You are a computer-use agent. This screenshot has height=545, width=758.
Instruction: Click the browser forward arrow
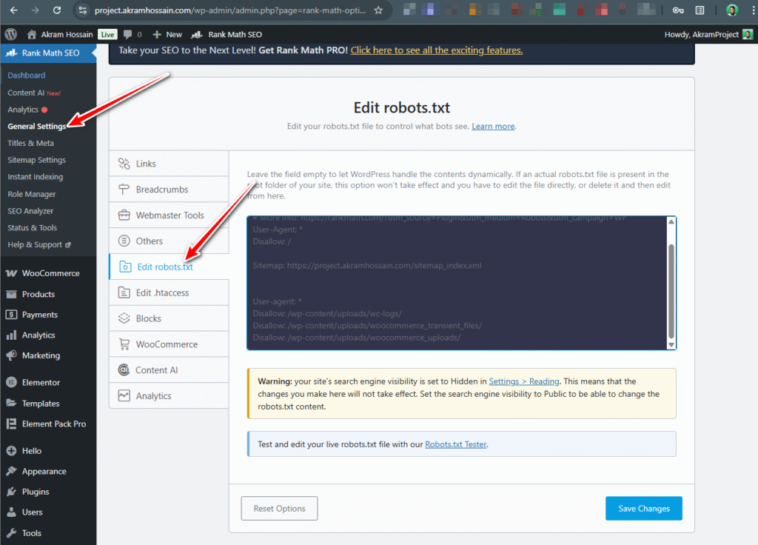click(36, 10)
